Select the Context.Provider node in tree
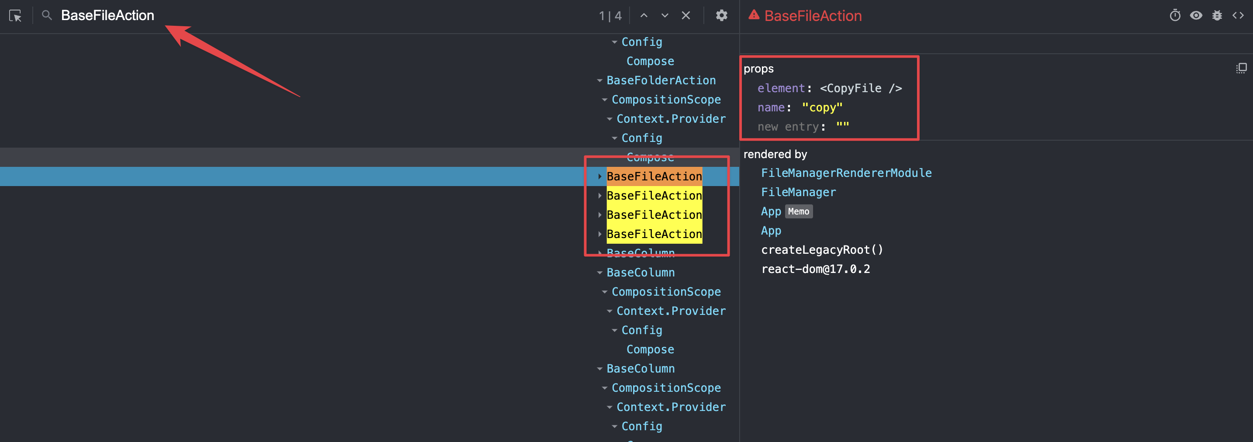 coord(671,118)
